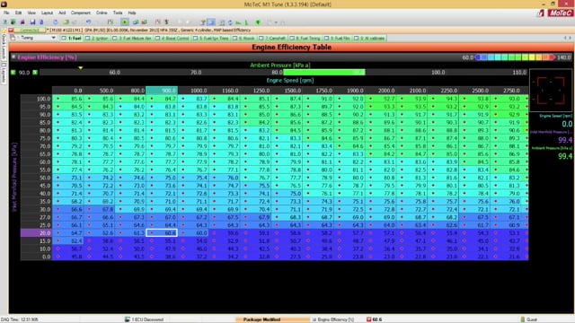The height and width of the screenshot is (323, 575).
Task: Open the View menu
Action: (31, 13)
